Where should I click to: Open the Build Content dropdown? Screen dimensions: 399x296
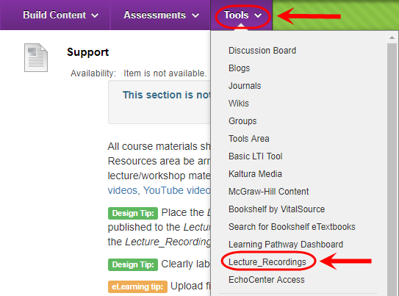coord(60,15)
